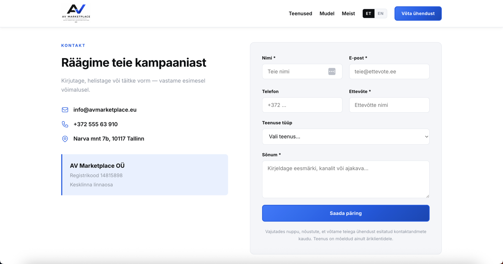Image resolution: width=503 pixels, height=264 pixels.
Task: Click the AV Marketplace logo
Action: (76, 14)
